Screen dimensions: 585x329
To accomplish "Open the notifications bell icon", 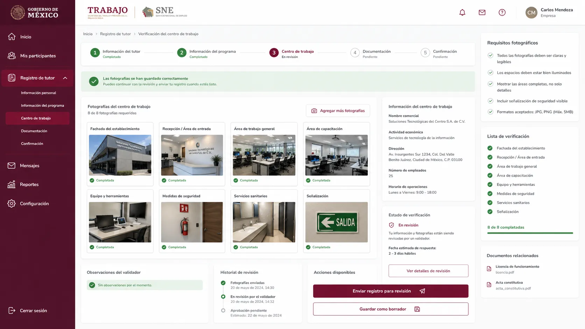I will pyautogui.click(x=462, y=13).
